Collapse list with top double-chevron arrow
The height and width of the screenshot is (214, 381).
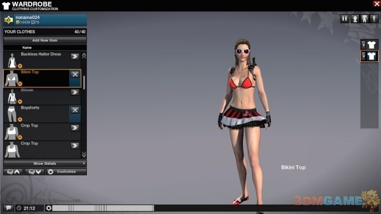[84, 56]
